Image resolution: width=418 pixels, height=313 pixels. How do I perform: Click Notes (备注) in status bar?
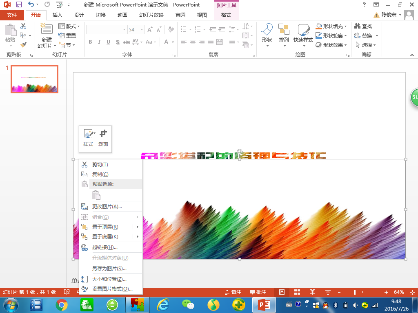tap(233, 292)
